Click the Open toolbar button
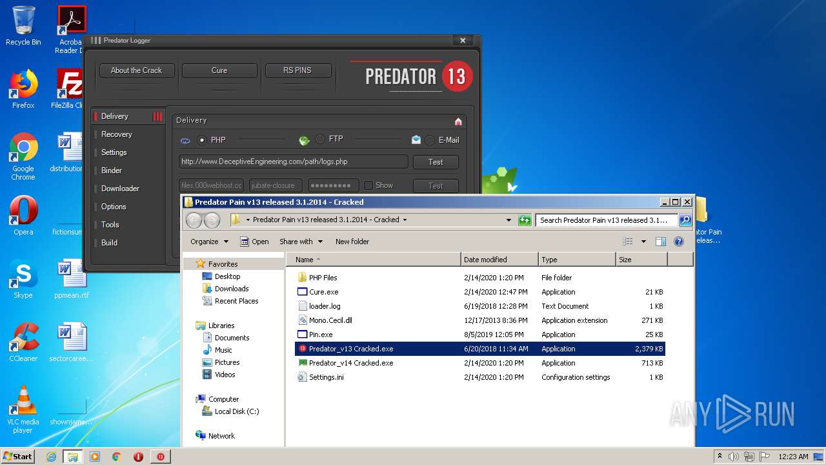Screen dimensions: 826x465 pos(254,242)
